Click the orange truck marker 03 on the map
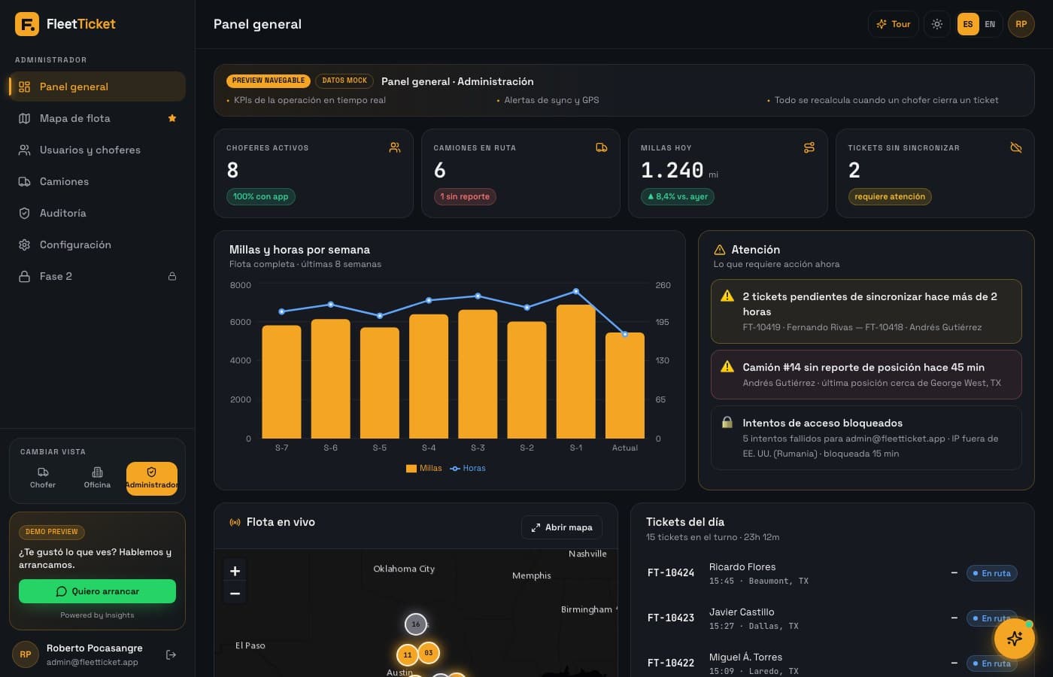Screen dimensions: 1053x677 click(x=429, y=652)
